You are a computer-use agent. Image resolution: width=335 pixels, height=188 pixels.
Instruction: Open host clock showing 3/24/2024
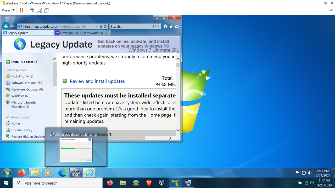[x=325, y=183]
